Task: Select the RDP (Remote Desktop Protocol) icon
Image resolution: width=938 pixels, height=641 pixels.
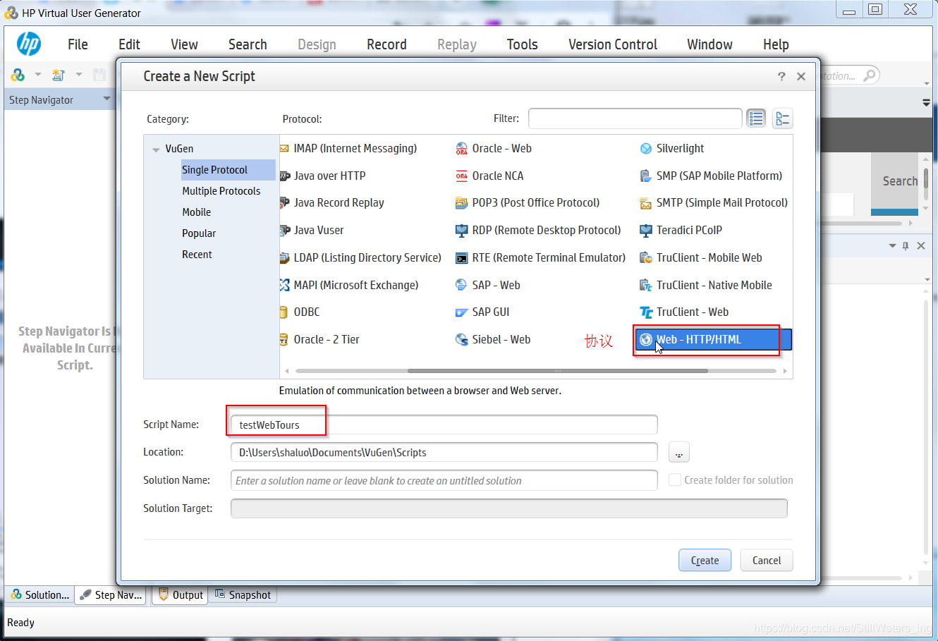Action: [x=462, y=231]
